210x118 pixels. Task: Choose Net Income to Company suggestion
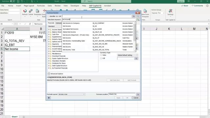pyautogui.click(x=98, y=23)
